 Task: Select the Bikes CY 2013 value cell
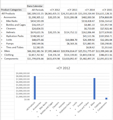[69, 51]
